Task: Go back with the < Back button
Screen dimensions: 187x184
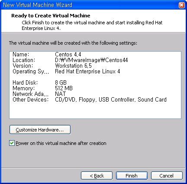Action: [97, 176]
